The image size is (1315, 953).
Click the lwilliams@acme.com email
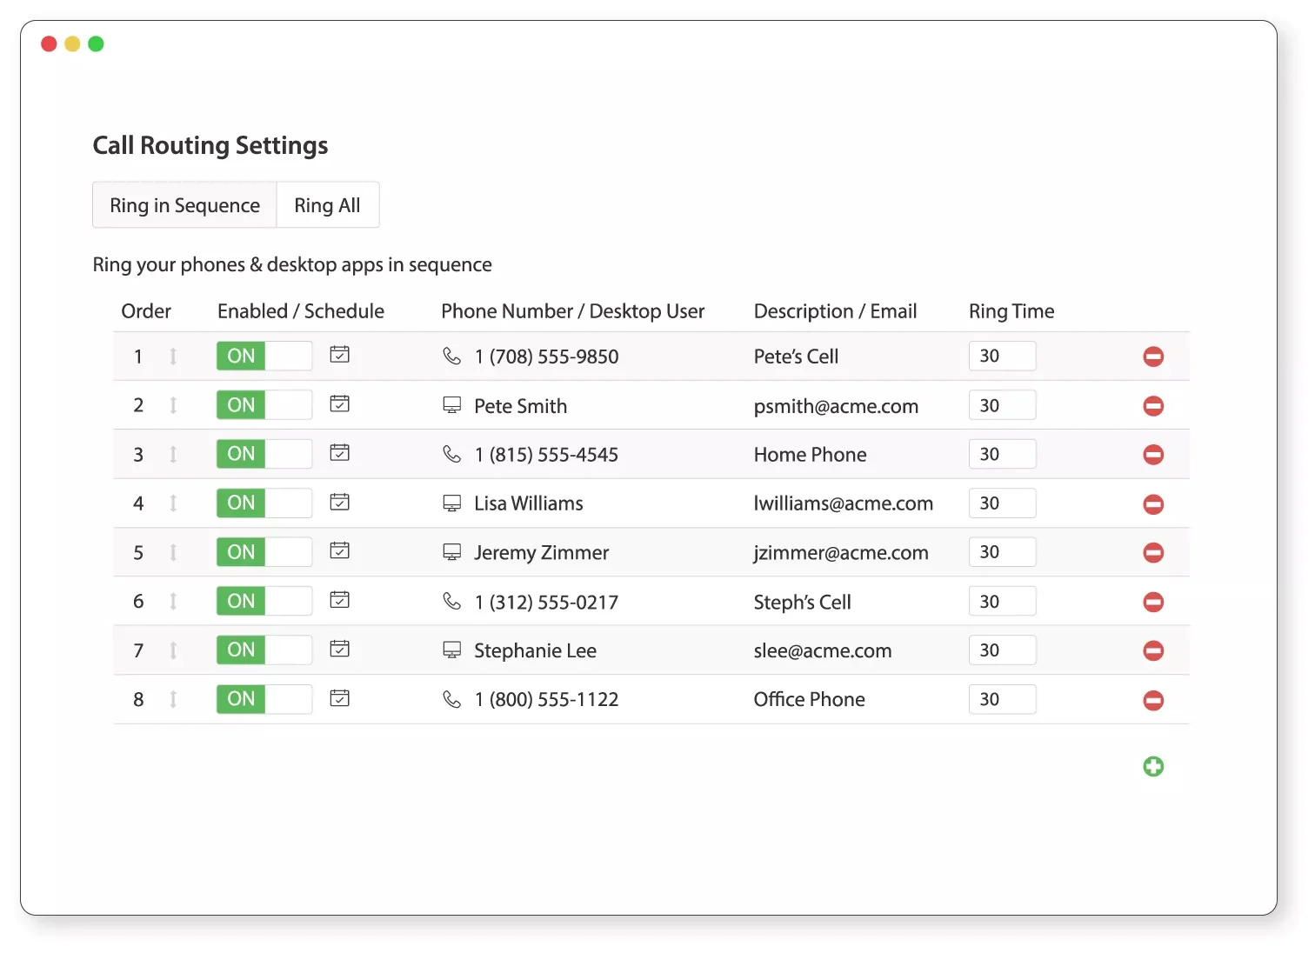[x=843, y=503]
